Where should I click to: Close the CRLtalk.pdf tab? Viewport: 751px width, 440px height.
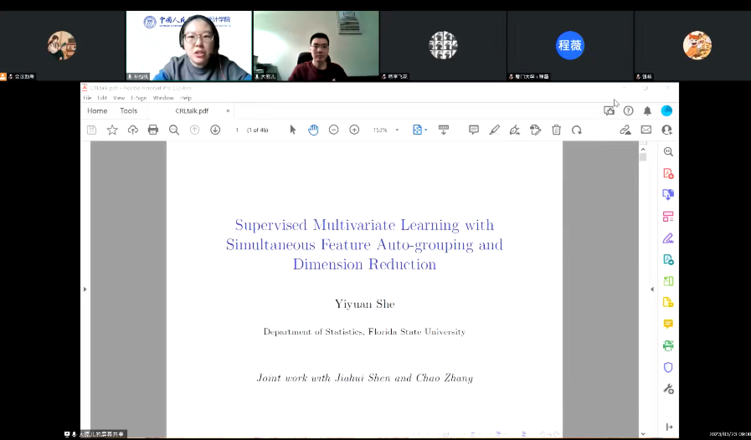tap(228, 111)
